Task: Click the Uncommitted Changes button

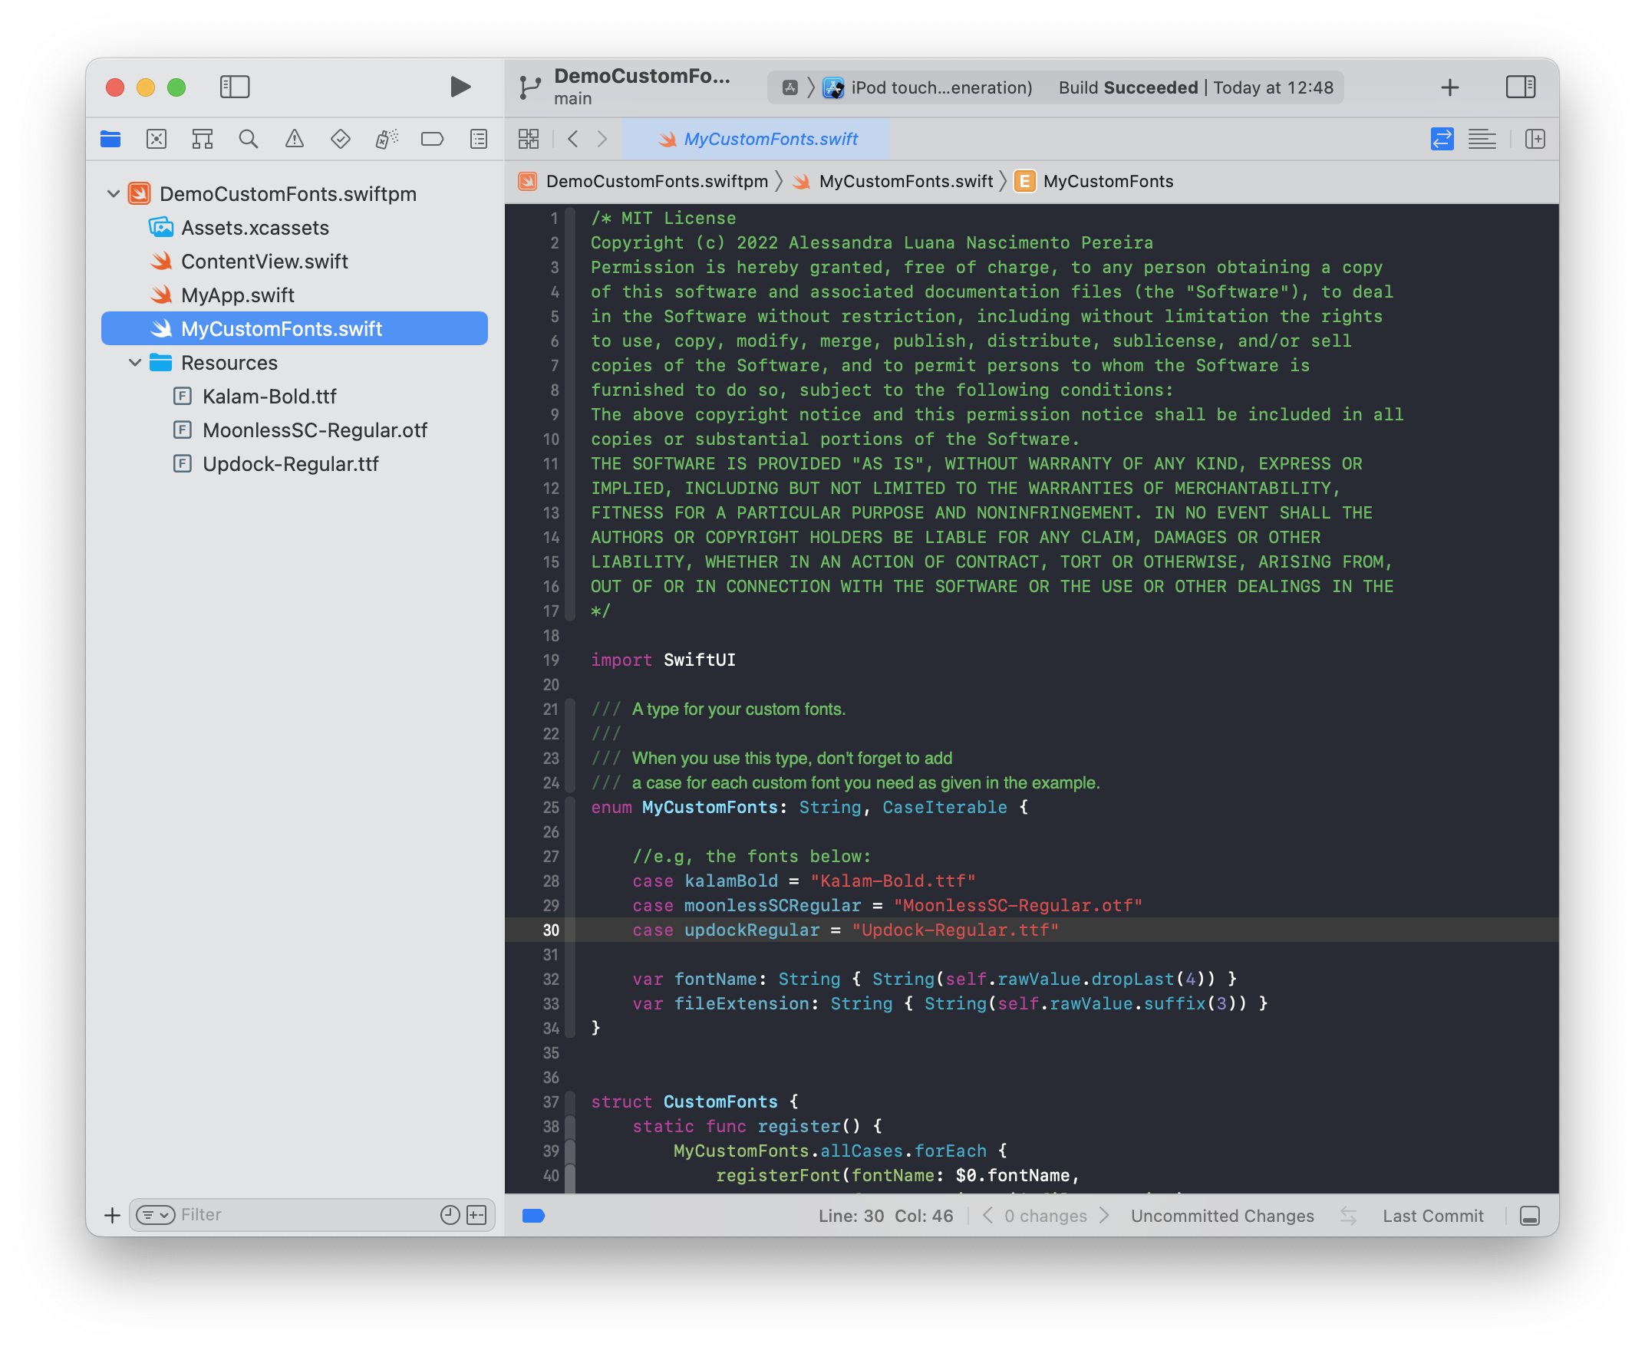Action: coord(1221,1216)
